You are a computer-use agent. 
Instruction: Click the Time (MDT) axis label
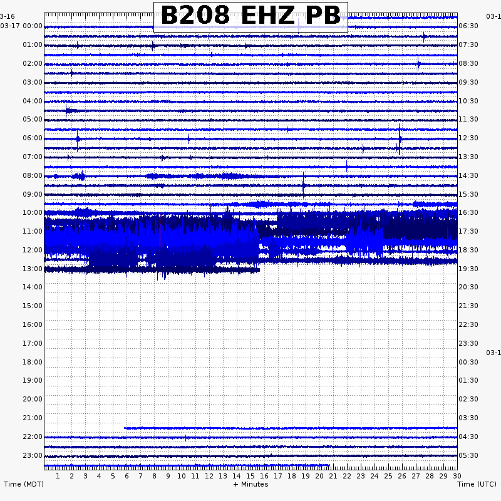pos(24,484)
